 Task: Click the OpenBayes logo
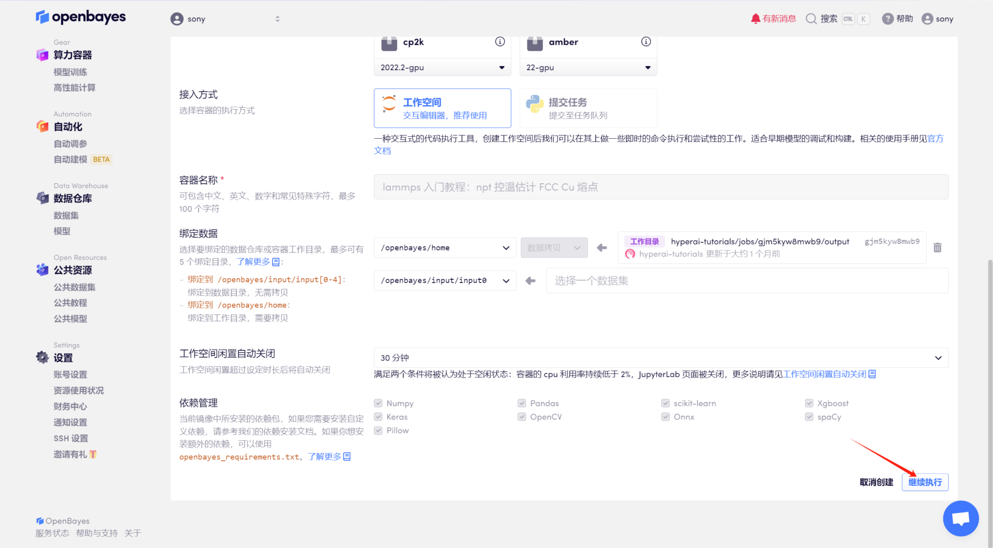(x=81, y=17)
